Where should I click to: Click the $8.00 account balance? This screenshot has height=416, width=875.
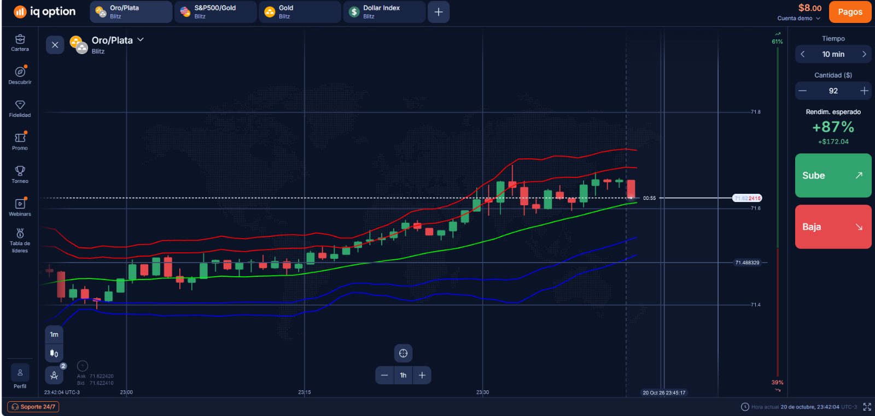pos(810,8)
